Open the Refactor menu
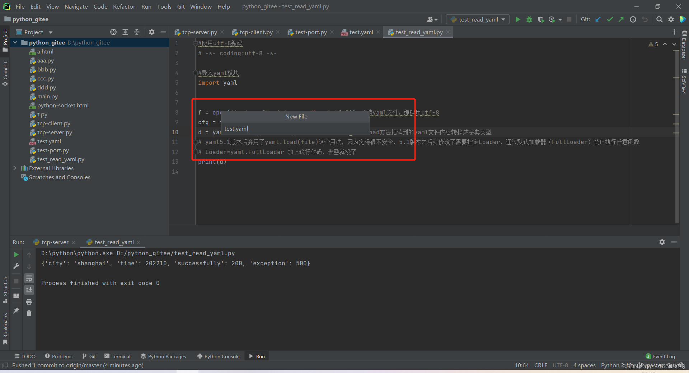Viewport: 689px width, 373px height. [124, 6]
